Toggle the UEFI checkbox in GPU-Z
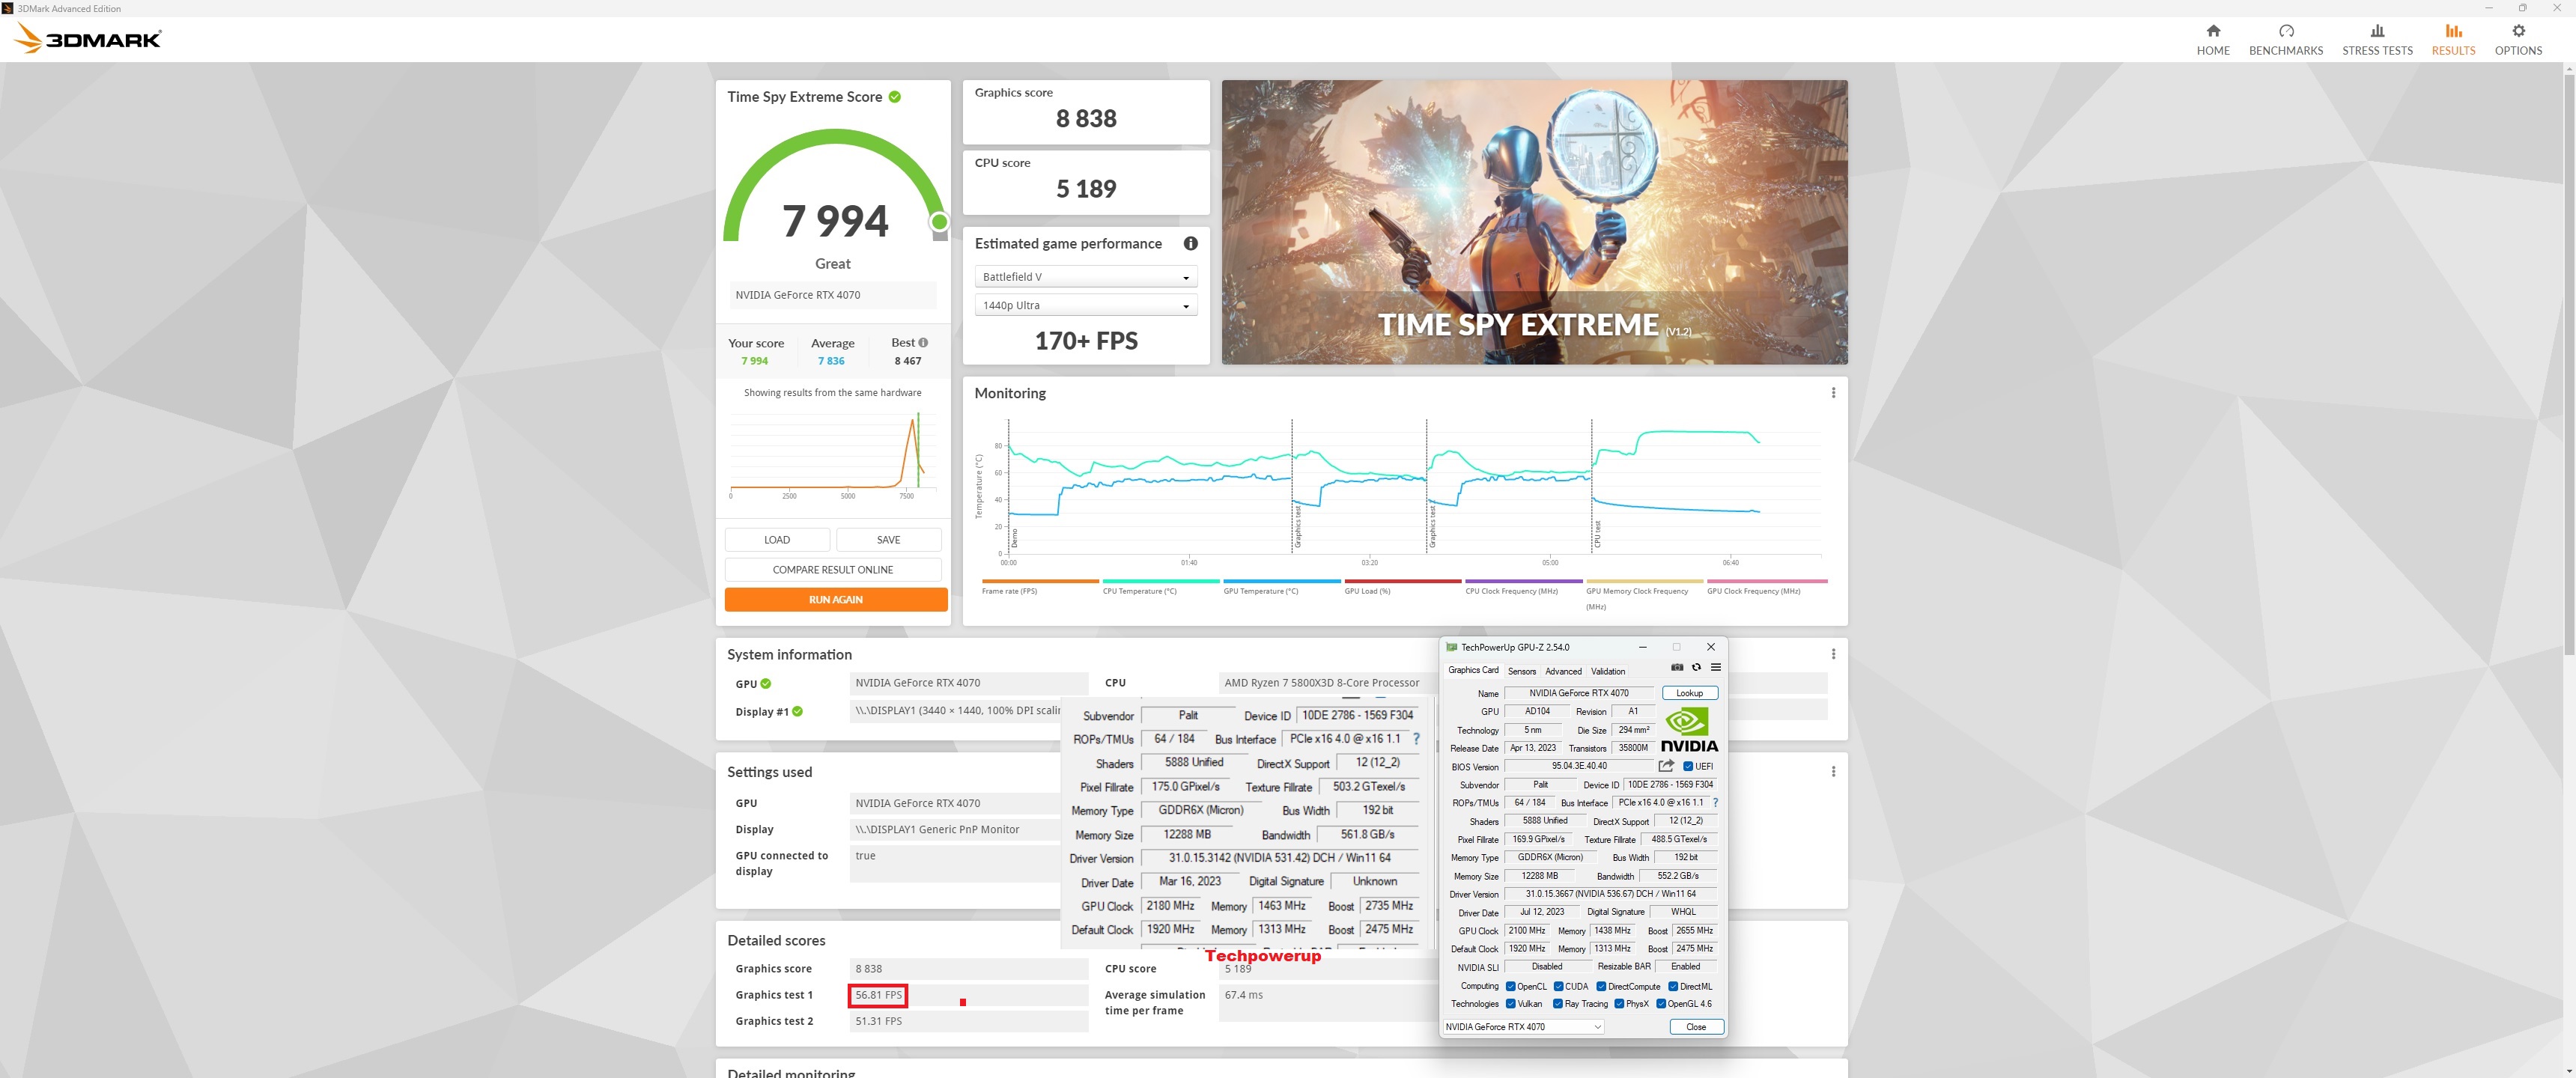The image size is (2576, 1078). pyautogui.click(x=1688, y=767)
